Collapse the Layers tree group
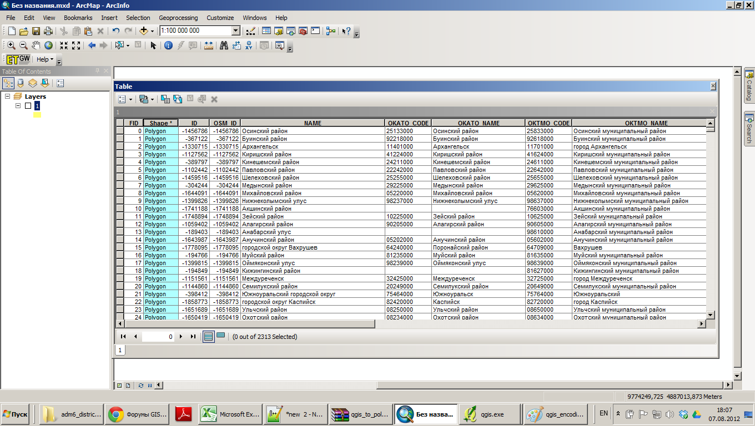This screenshot has width=755, height=426. 8,97
